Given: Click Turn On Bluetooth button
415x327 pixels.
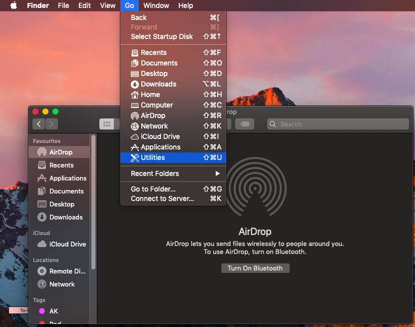Looking at the screenshot, I should [x=255, y=268].
